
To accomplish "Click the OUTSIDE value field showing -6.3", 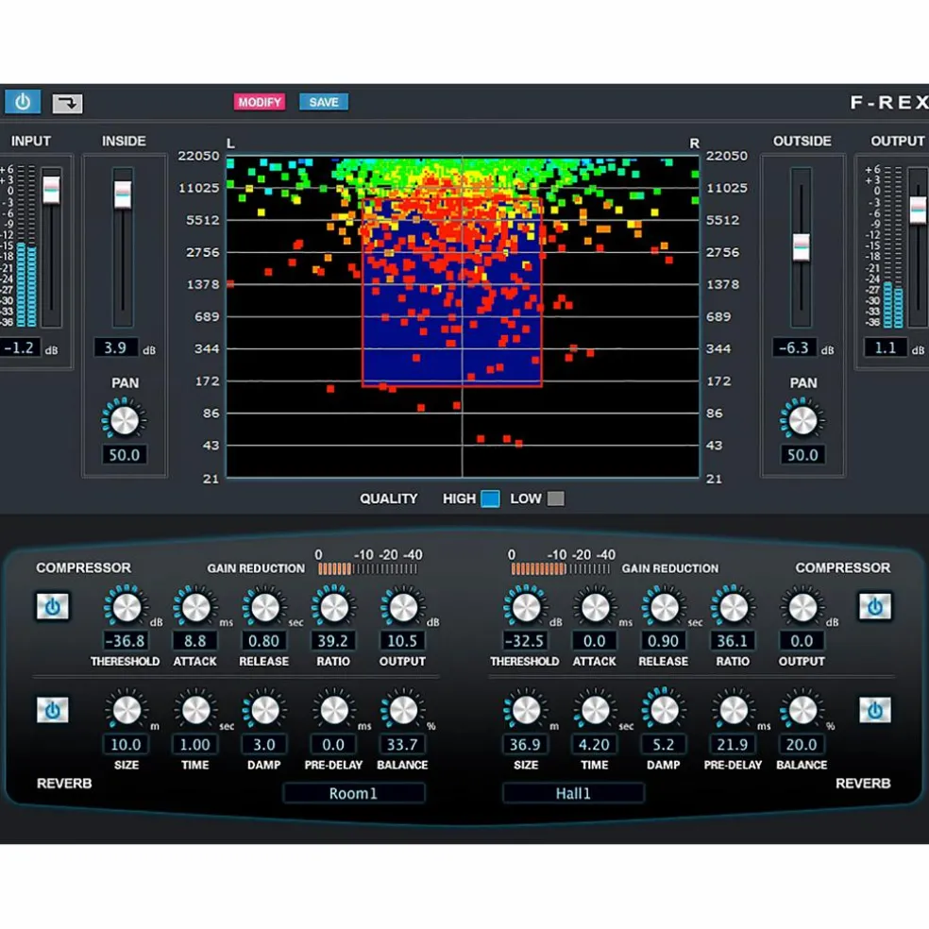I will [794, 347].
